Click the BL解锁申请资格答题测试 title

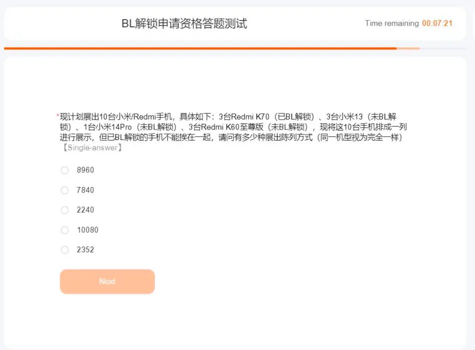point(184,23)
